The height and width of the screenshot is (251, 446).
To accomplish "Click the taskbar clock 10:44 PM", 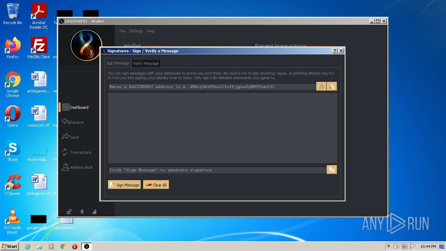I will 428,246.
